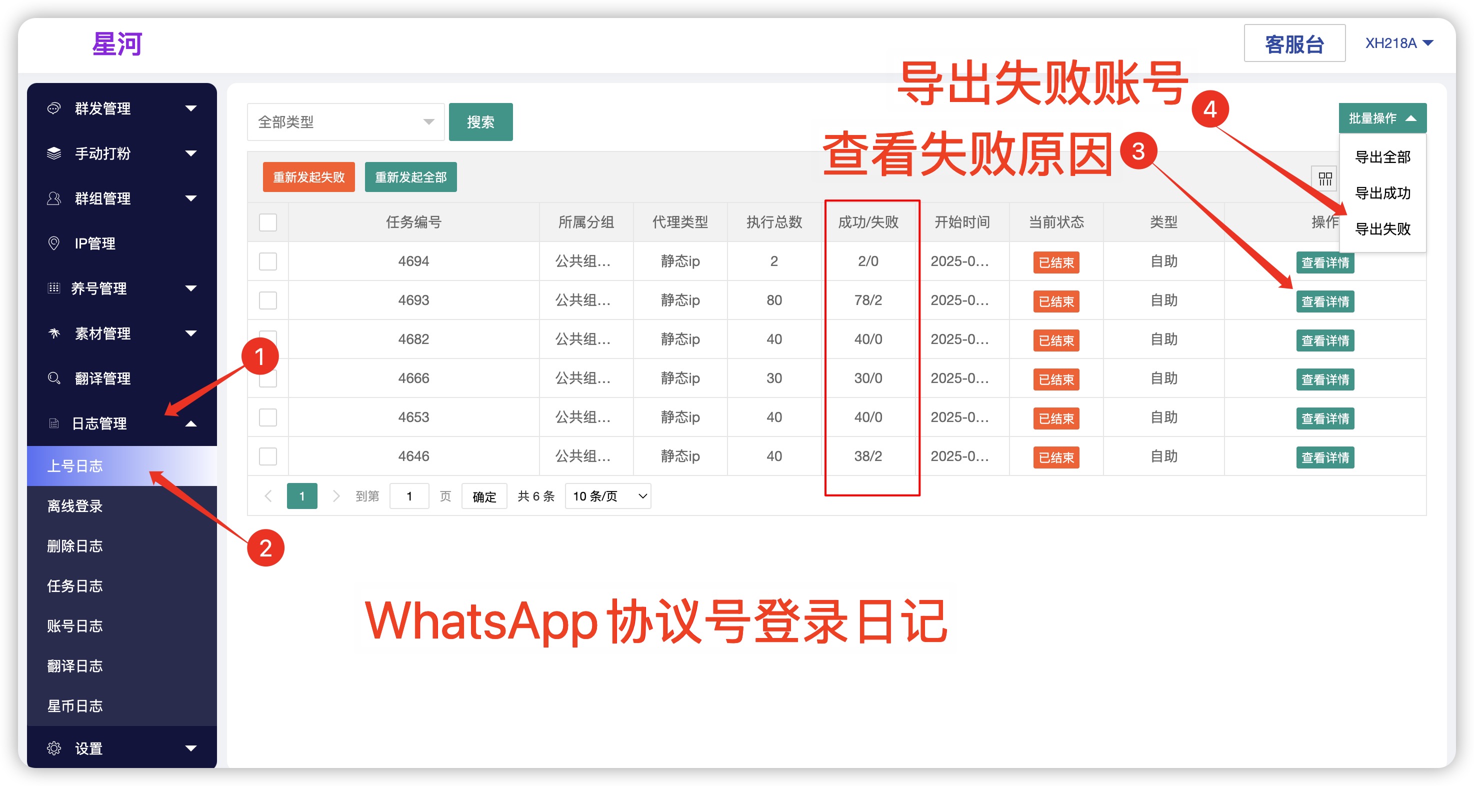Click the 群组管理 user icon
Viewport: 1474px width, 786px height.
[54, 198]
